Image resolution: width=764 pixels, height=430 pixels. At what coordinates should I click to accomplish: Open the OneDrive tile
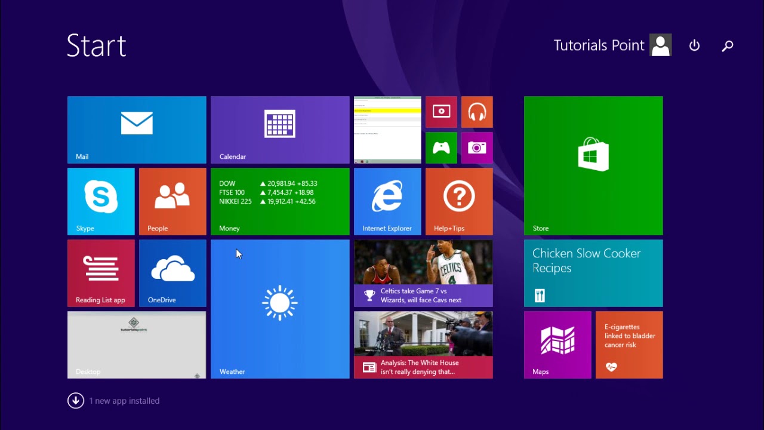[x=172, y=273]
